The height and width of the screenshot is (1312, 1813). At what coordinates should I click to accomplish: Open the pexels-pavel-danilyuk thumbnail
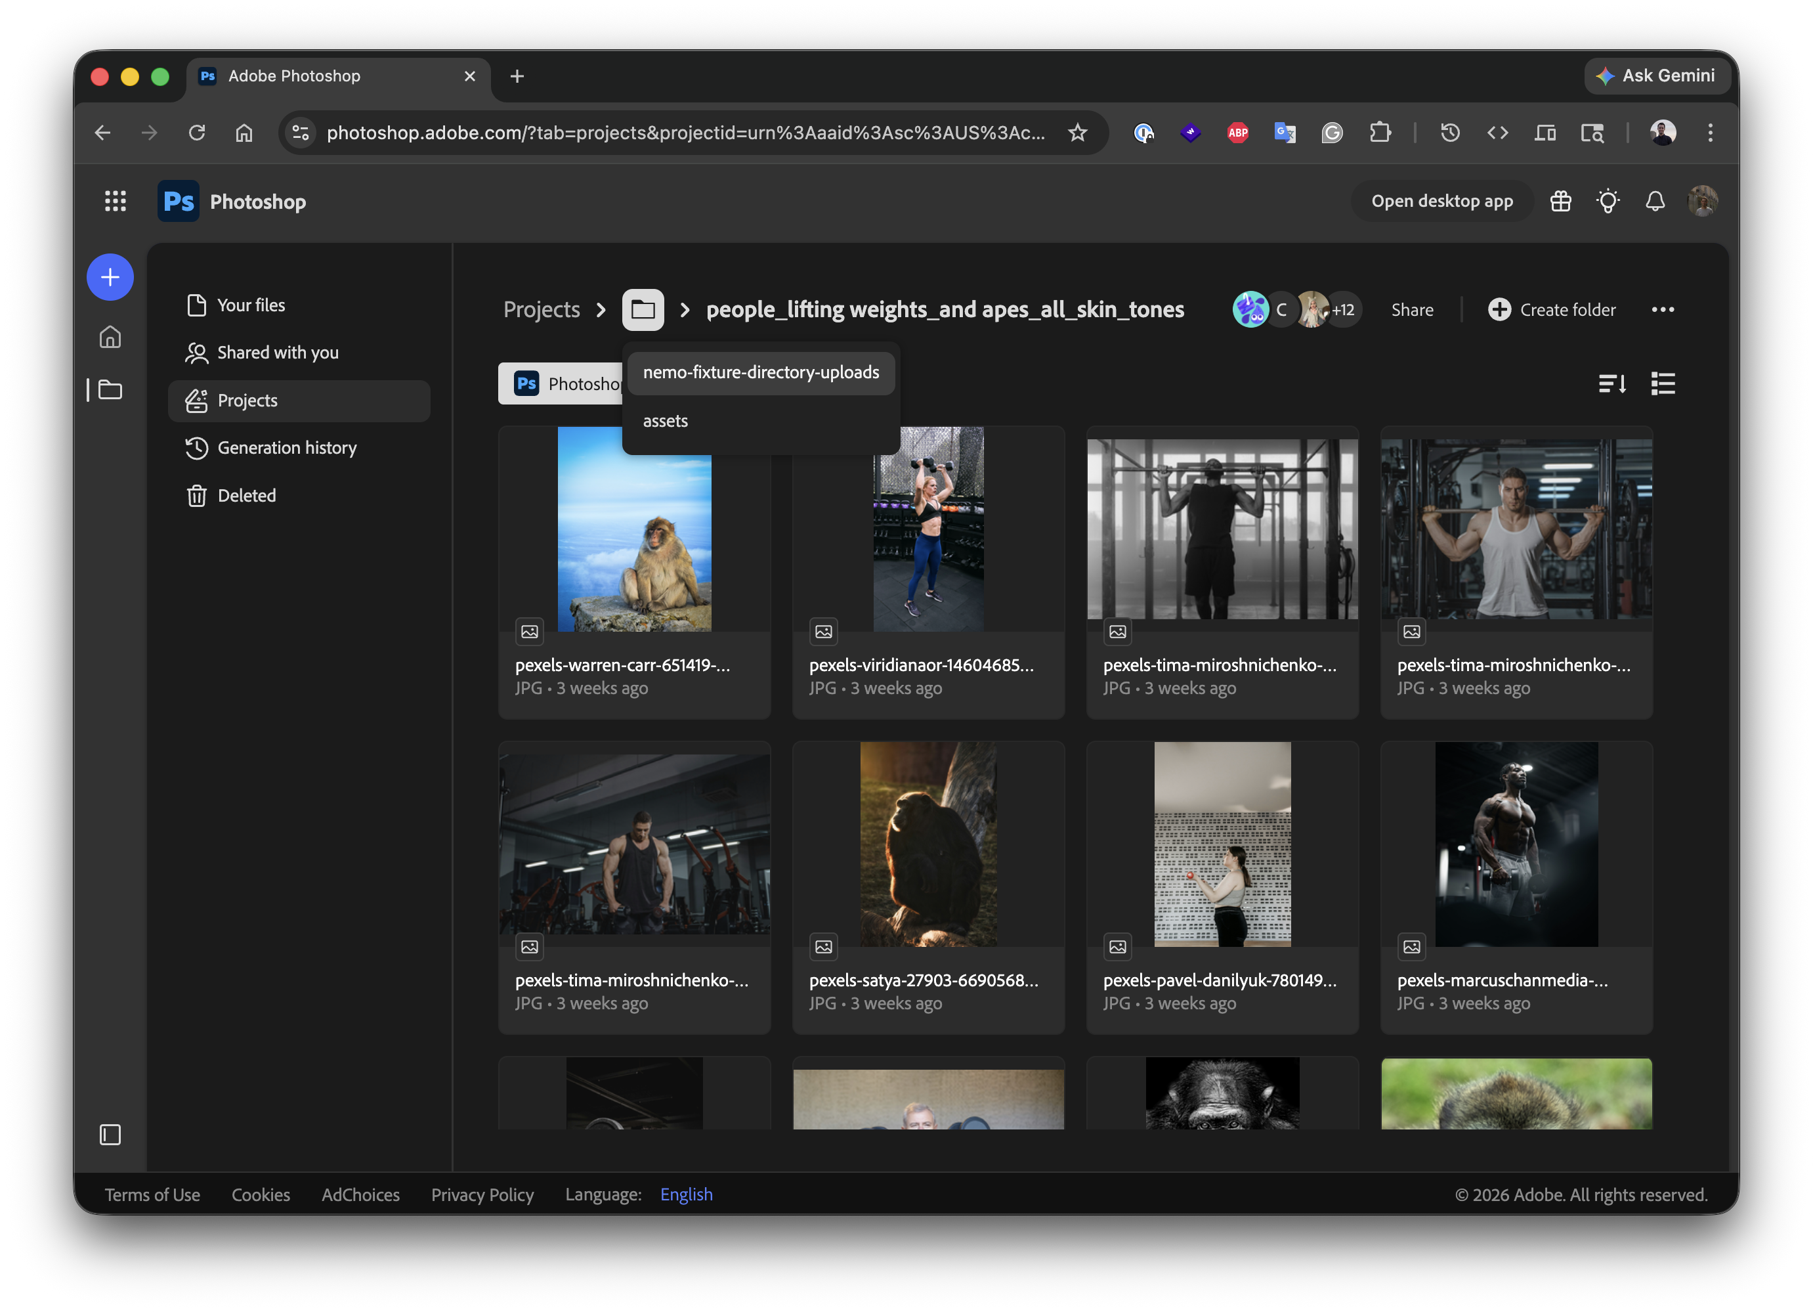[x=1222, y=844]
